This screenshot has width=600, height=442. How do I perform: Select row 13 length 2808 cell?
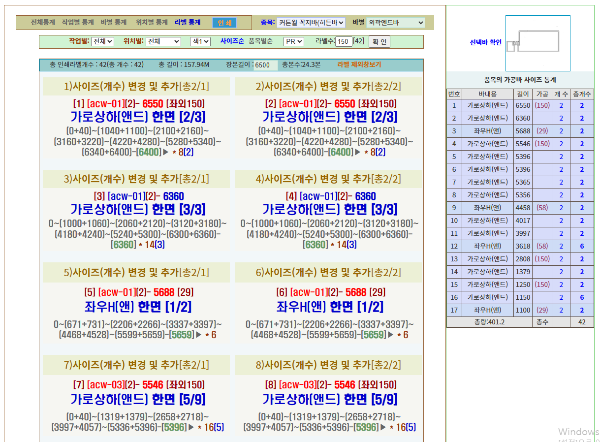tap(523, 259)
